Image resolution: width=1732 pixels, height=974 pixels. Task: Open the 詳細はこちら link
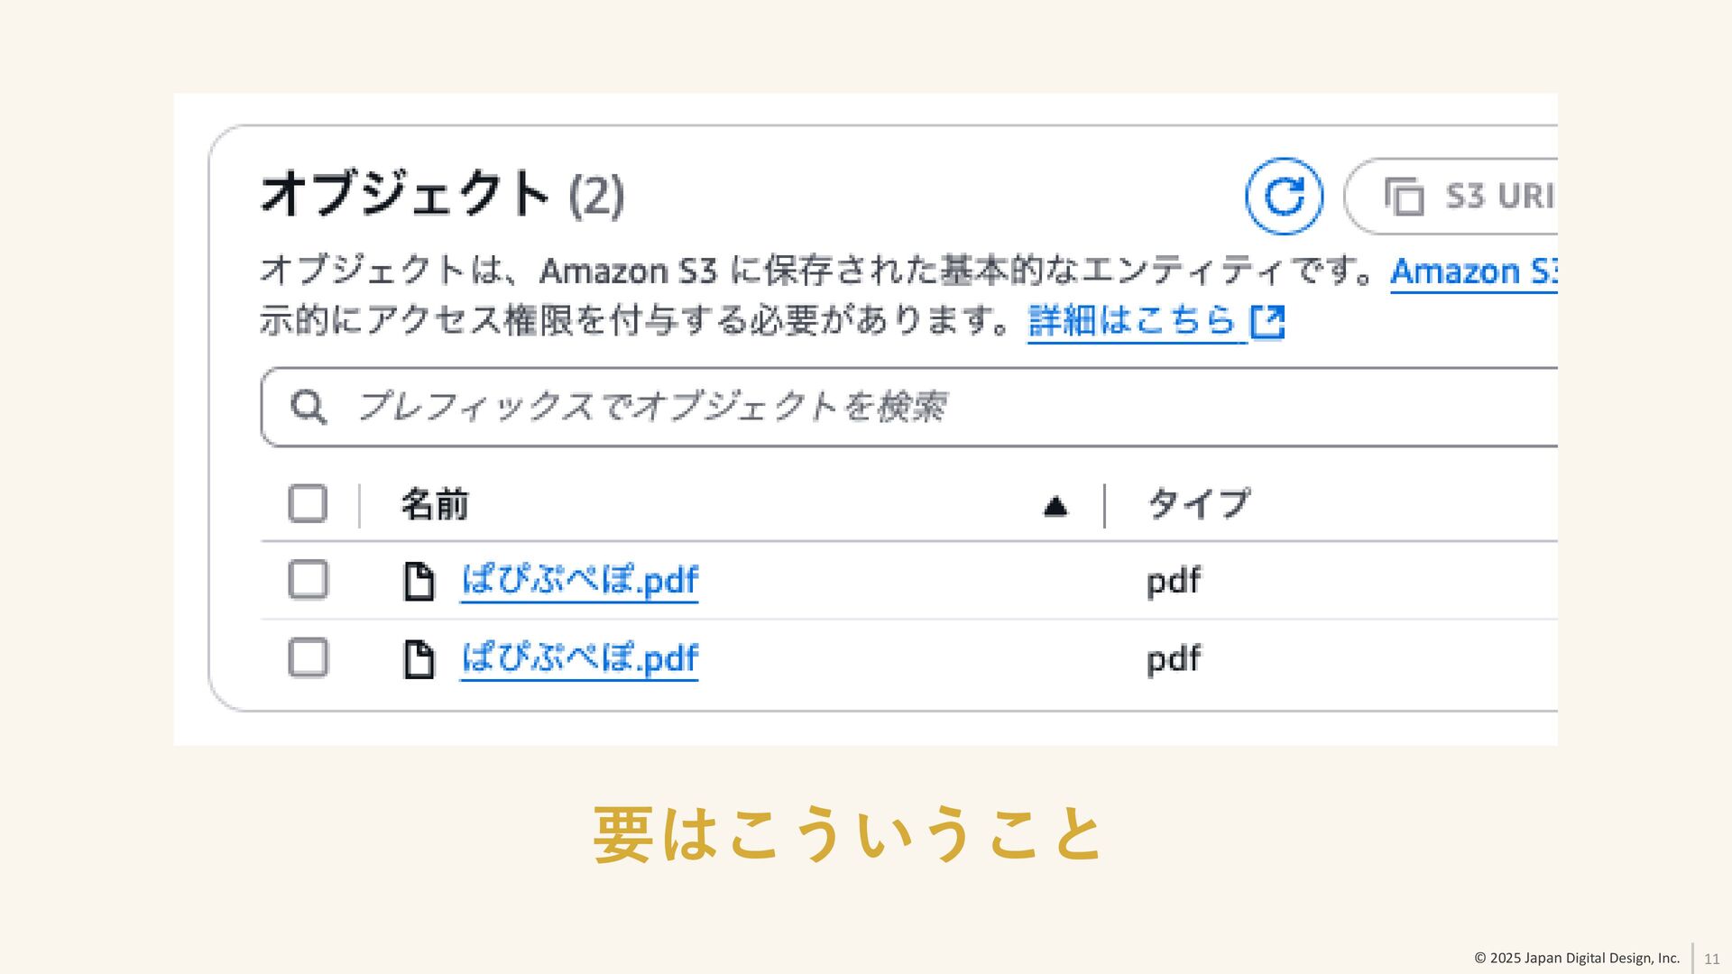[x=1131, y=321]
